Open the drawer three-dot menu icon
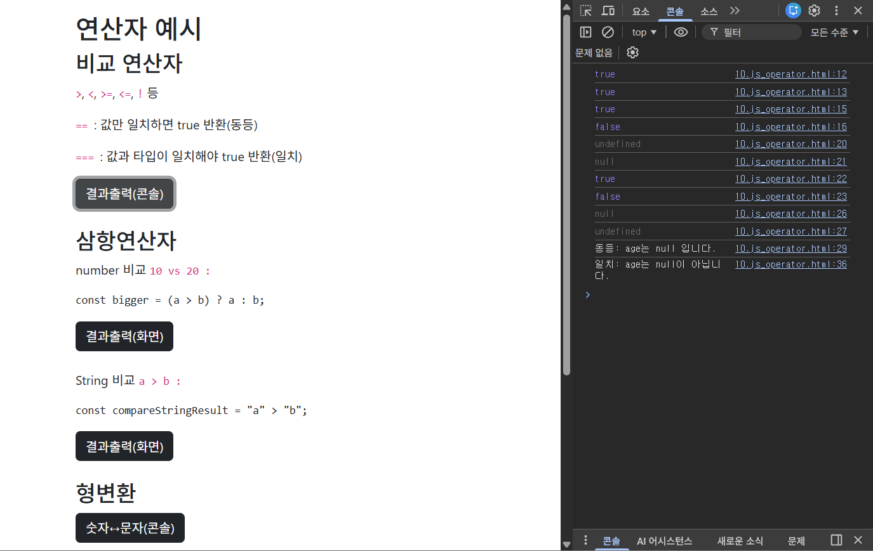The width and height of the screenshot is (873, 551). 585,540
